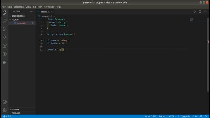Open the Selection menu
Viewport: 210px width, 118px height.
(19, 7)
